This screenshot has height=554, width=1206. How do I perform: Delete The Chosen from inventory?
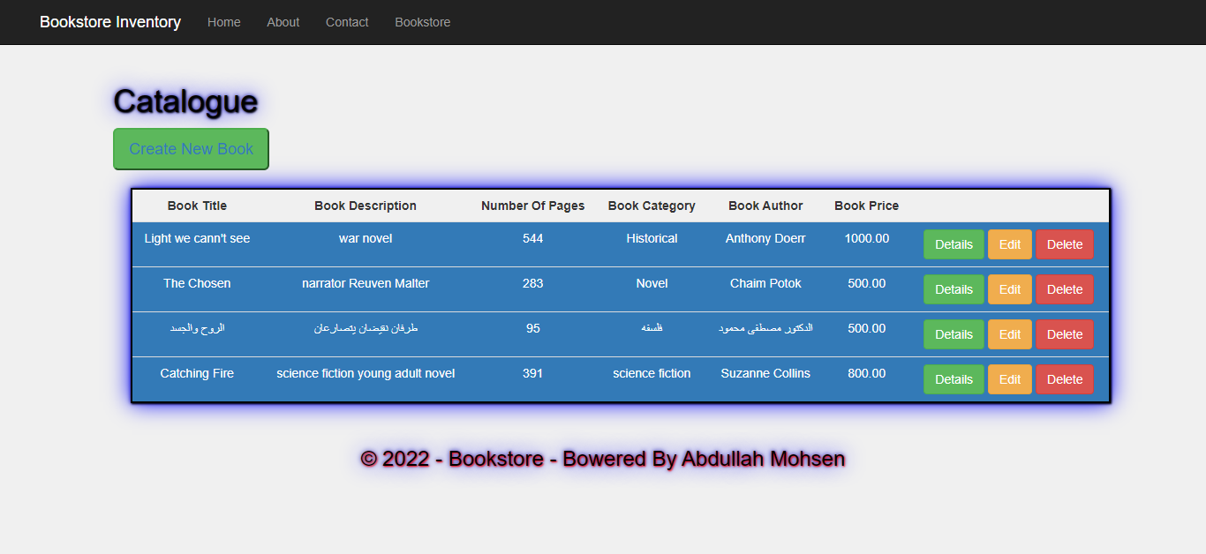pos(1064,288)
